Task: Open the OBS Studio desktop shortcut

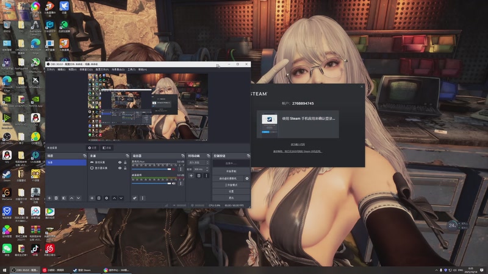Action: [7, 138]
